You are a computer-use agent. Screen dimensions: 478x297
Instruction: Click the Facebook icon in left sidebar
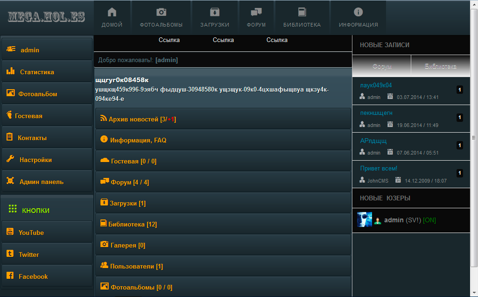pyautogui.click(x=10, y=276)
